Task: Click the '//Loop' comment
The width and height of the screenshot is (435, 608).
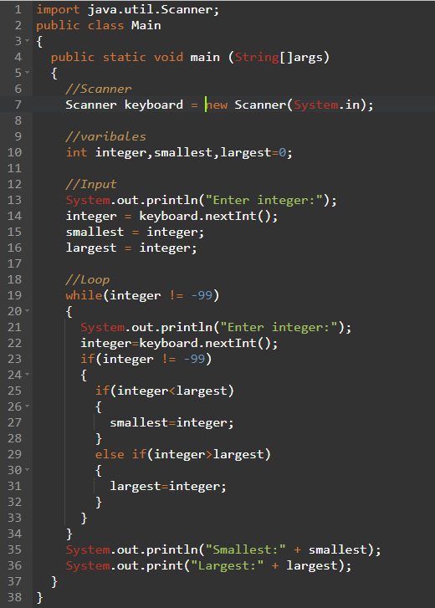Action: coord(88,280)
